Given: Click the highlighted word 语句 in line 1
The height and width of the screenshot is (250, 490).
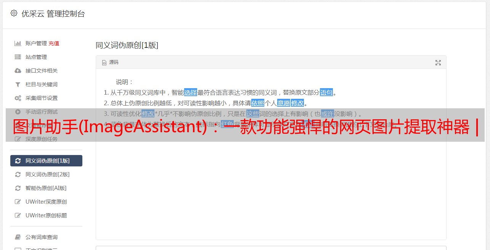Looking at the screenshot, I should pos(326,92).
